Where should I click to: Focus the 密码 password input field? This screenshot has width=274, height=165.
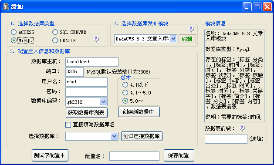86,92
